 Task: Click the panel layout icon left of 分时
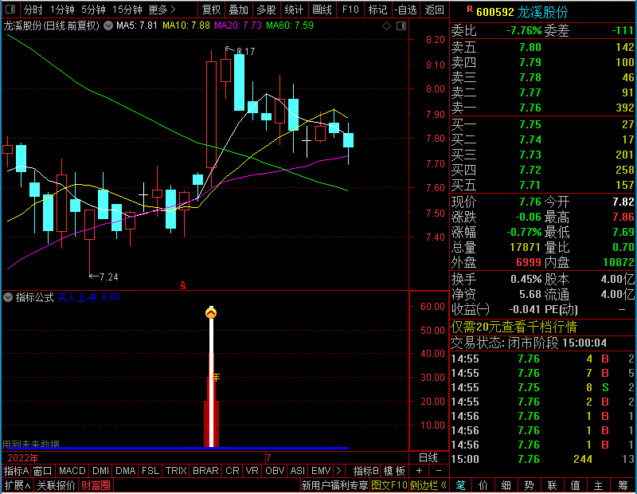click(10, 10)
